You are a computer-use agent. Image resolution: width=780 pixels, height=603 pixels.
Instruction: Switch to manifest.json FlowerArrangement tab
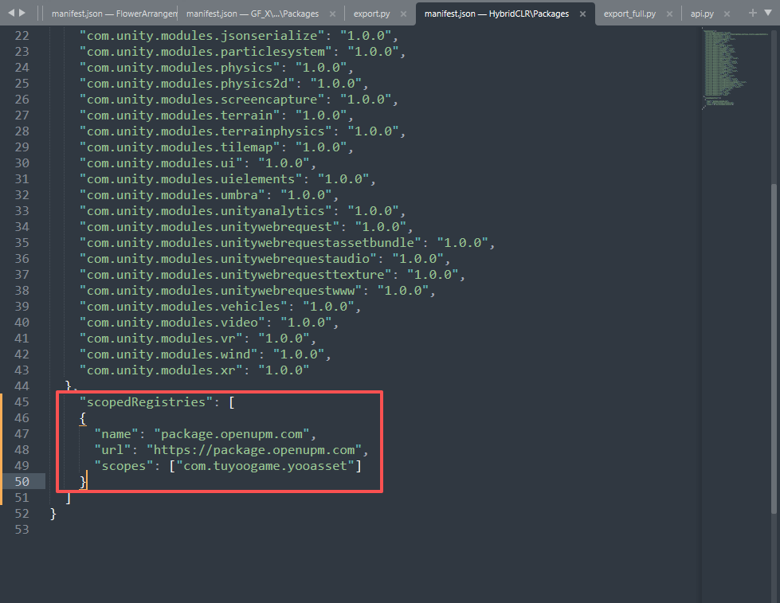[x=114, y=14]
